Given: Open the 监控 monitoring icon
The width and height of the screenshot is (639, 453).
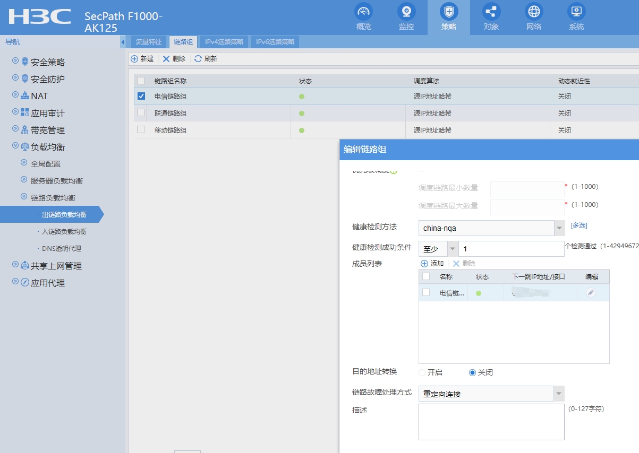Looking at the screenshot, I should point(406,12).
